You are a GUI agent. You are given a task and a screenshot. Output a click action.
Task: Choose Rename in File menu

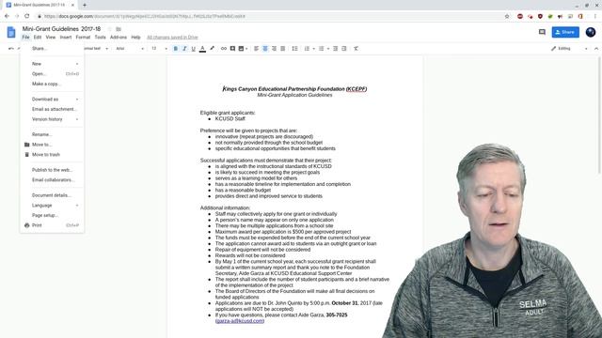coord(53,134)
